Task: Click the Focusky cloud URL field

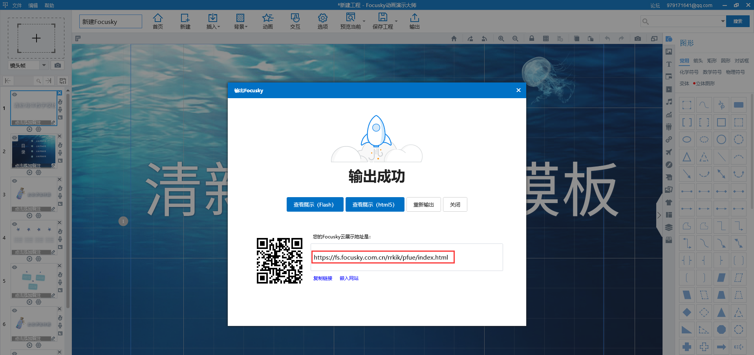Action: click(x=407, y=257)
